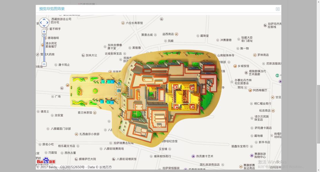Zoom out with the minus button

click(44, 64)
